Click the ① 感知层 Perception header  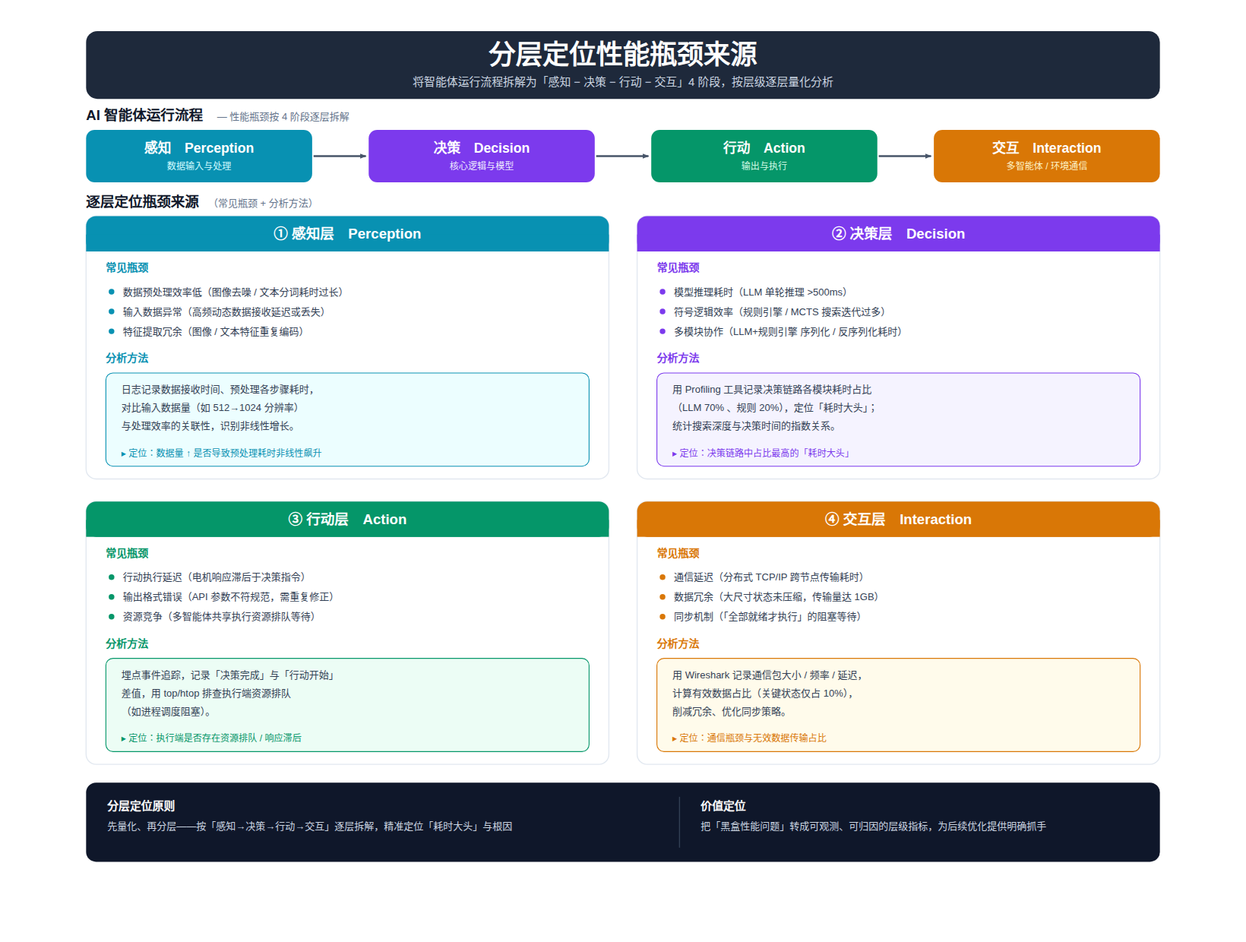point(347,234)
